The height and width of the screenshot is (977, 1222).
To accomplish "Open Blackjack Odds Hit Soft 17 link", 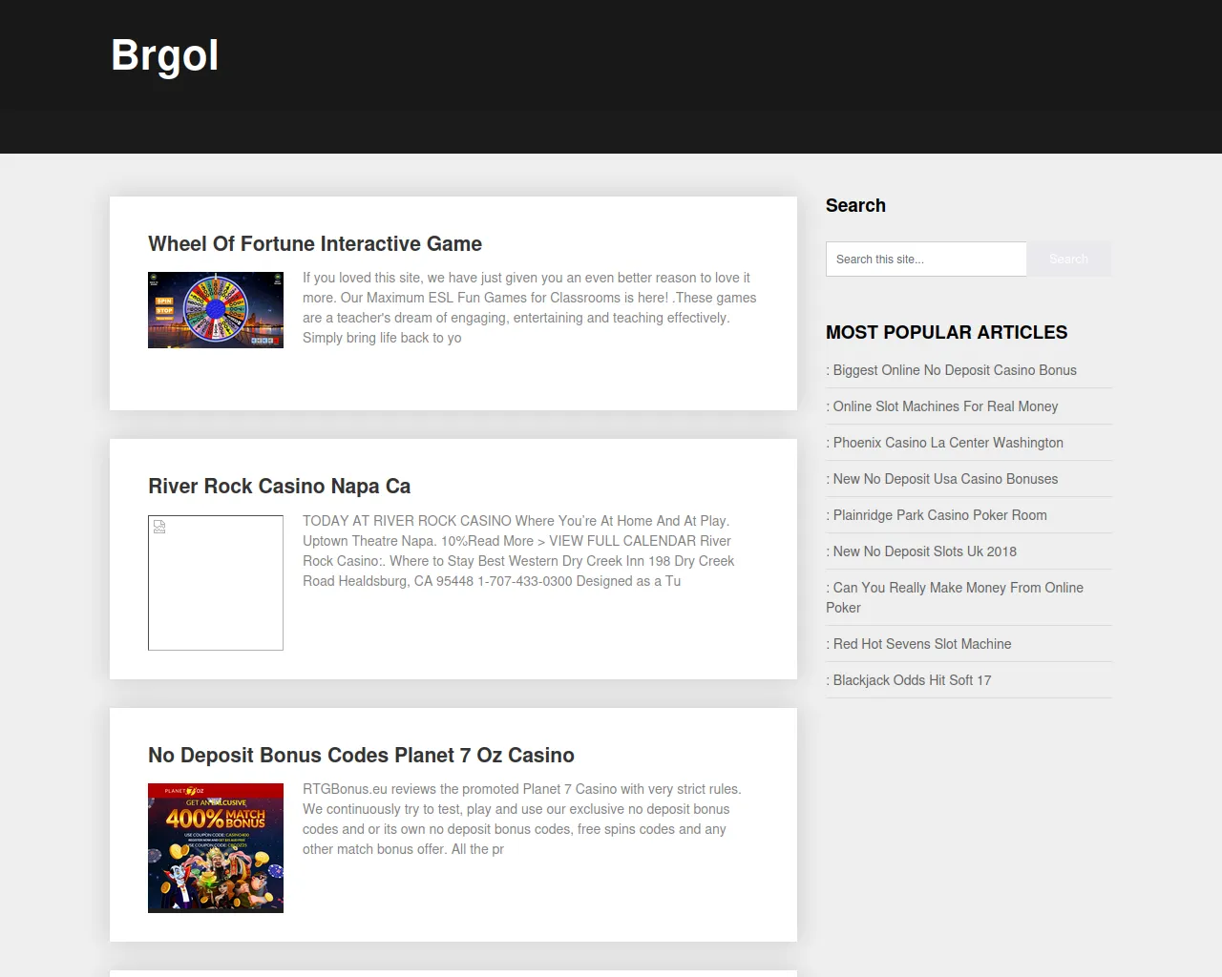I will pyautogui.click(x=912, y=680).
